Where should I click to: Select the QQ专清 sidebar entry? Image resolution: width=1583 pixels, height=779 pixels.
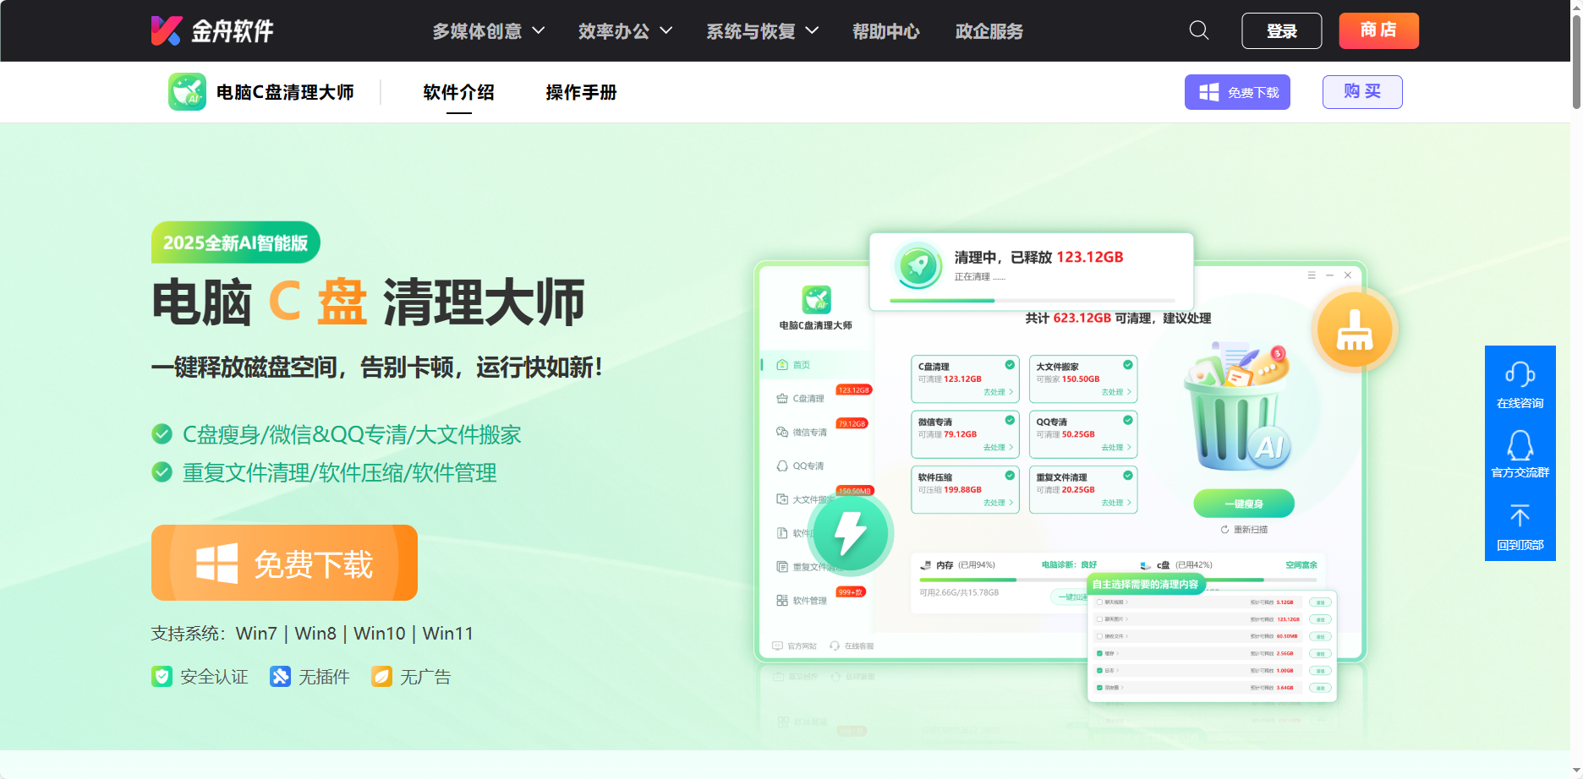point(808,465)
